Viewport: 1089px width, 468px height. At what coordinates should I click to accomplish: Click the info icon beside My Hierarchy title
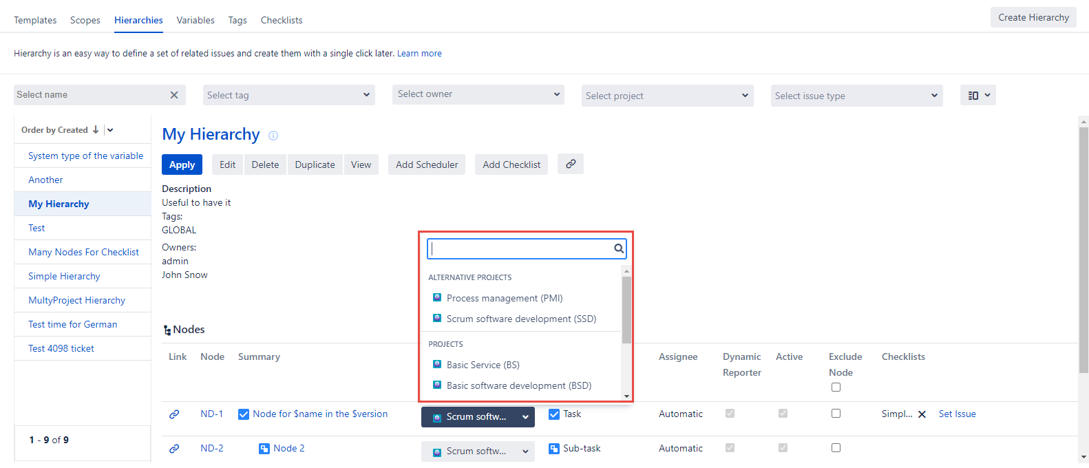point(273,136)
